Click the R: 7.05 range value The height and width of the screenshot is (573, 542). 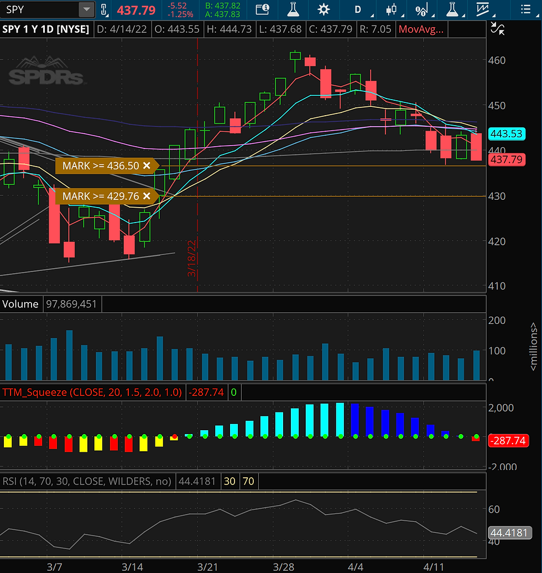tap(375, 29)
